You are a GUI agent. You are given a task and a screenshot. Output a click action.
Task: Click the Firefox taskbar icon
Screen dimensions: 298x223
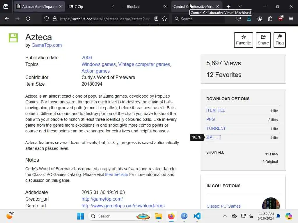[171, 216]
